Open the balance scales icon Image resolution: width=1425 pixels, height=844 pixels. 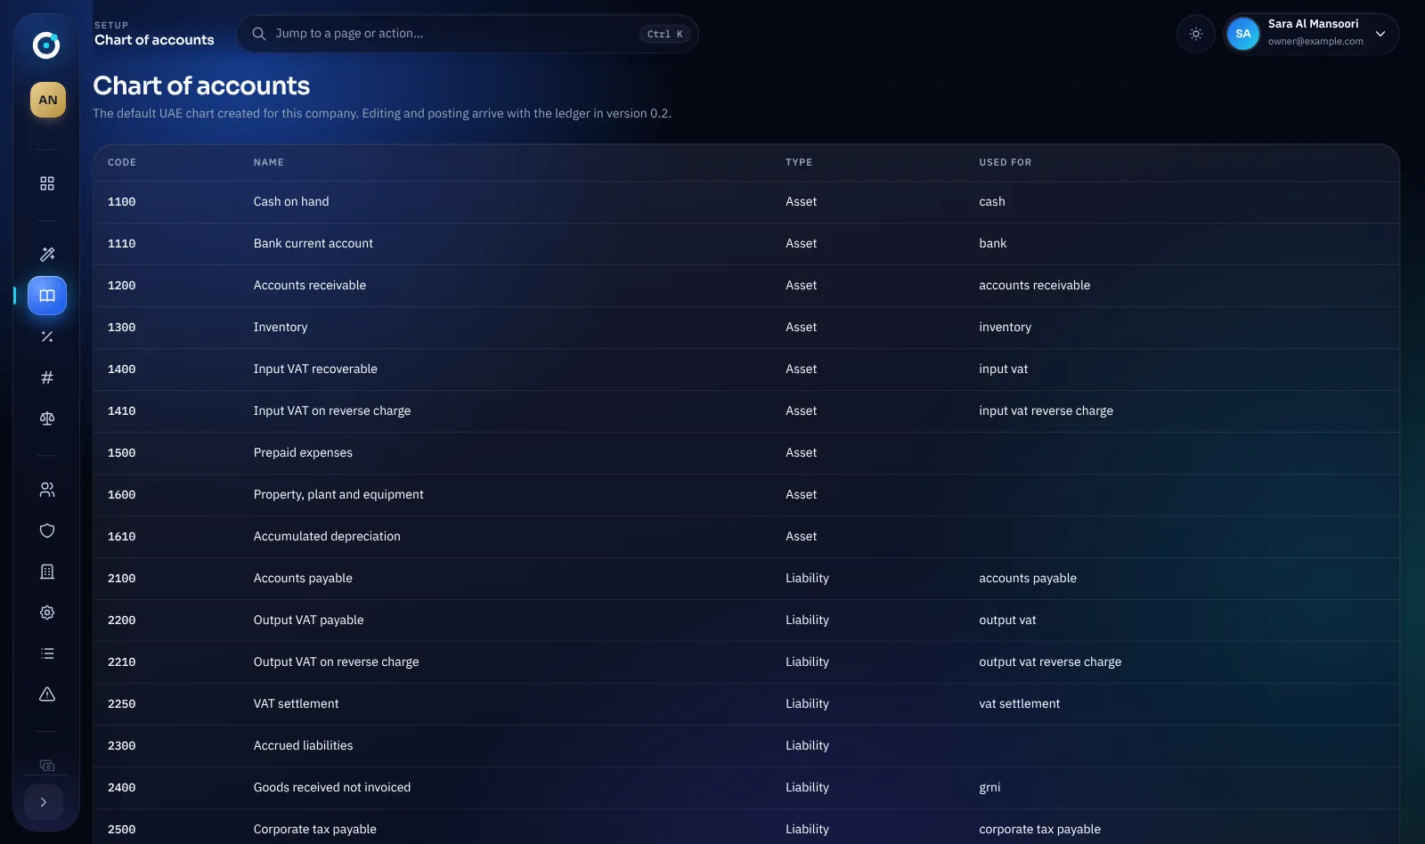click(x=47, y=418)
